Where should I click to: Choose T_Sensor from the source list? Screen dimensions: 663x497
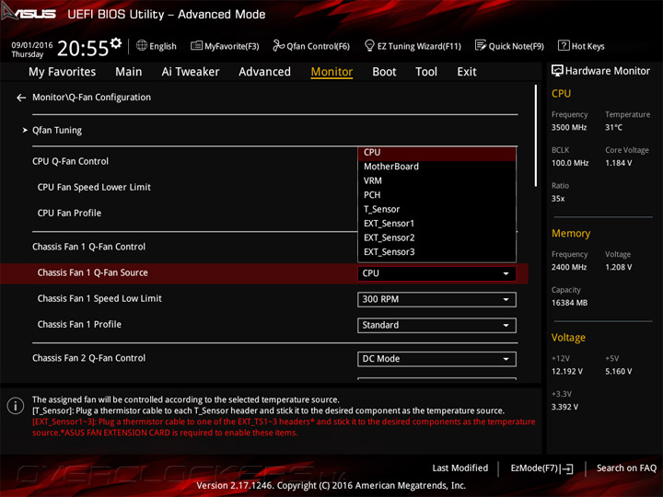(382, 209)
